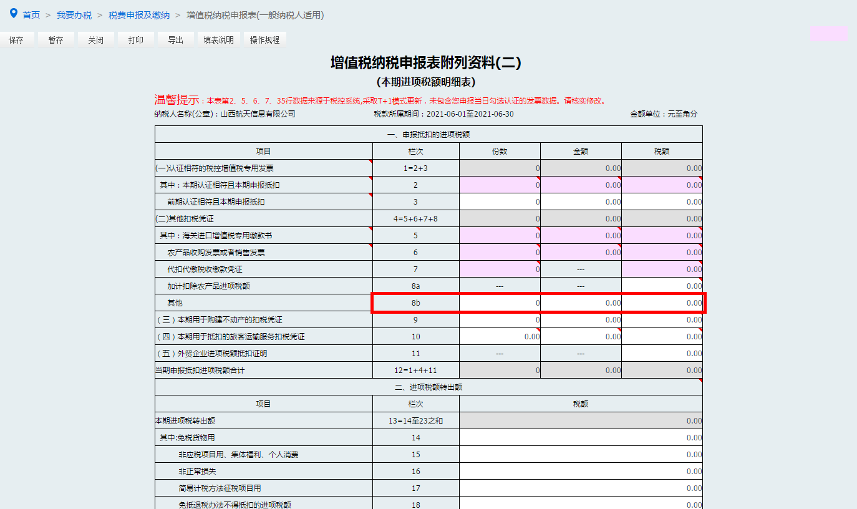Viewport: 857px width, 509px height.
Task: Edit row 15 税额 field
Action: (x=581, y=455)
